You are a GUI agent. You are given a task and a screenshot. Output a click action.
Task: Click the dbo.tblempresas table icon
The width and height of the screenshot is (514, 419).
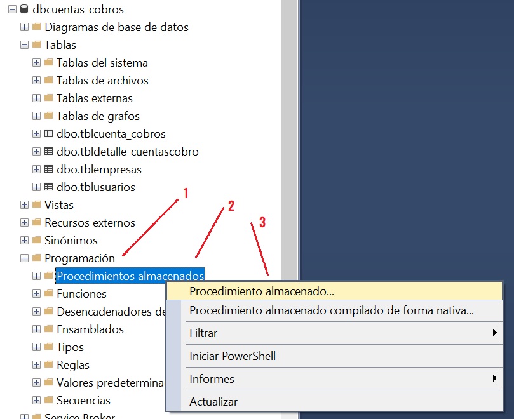coord(48,170)
